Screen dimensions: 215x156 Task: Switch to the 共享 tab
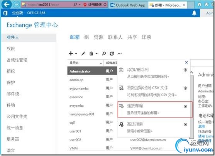point(132,37)
